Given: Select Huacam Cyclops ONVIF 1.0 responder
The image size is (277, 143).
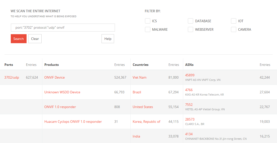Looking at the screenshot, I should click(x=73, y=122).
